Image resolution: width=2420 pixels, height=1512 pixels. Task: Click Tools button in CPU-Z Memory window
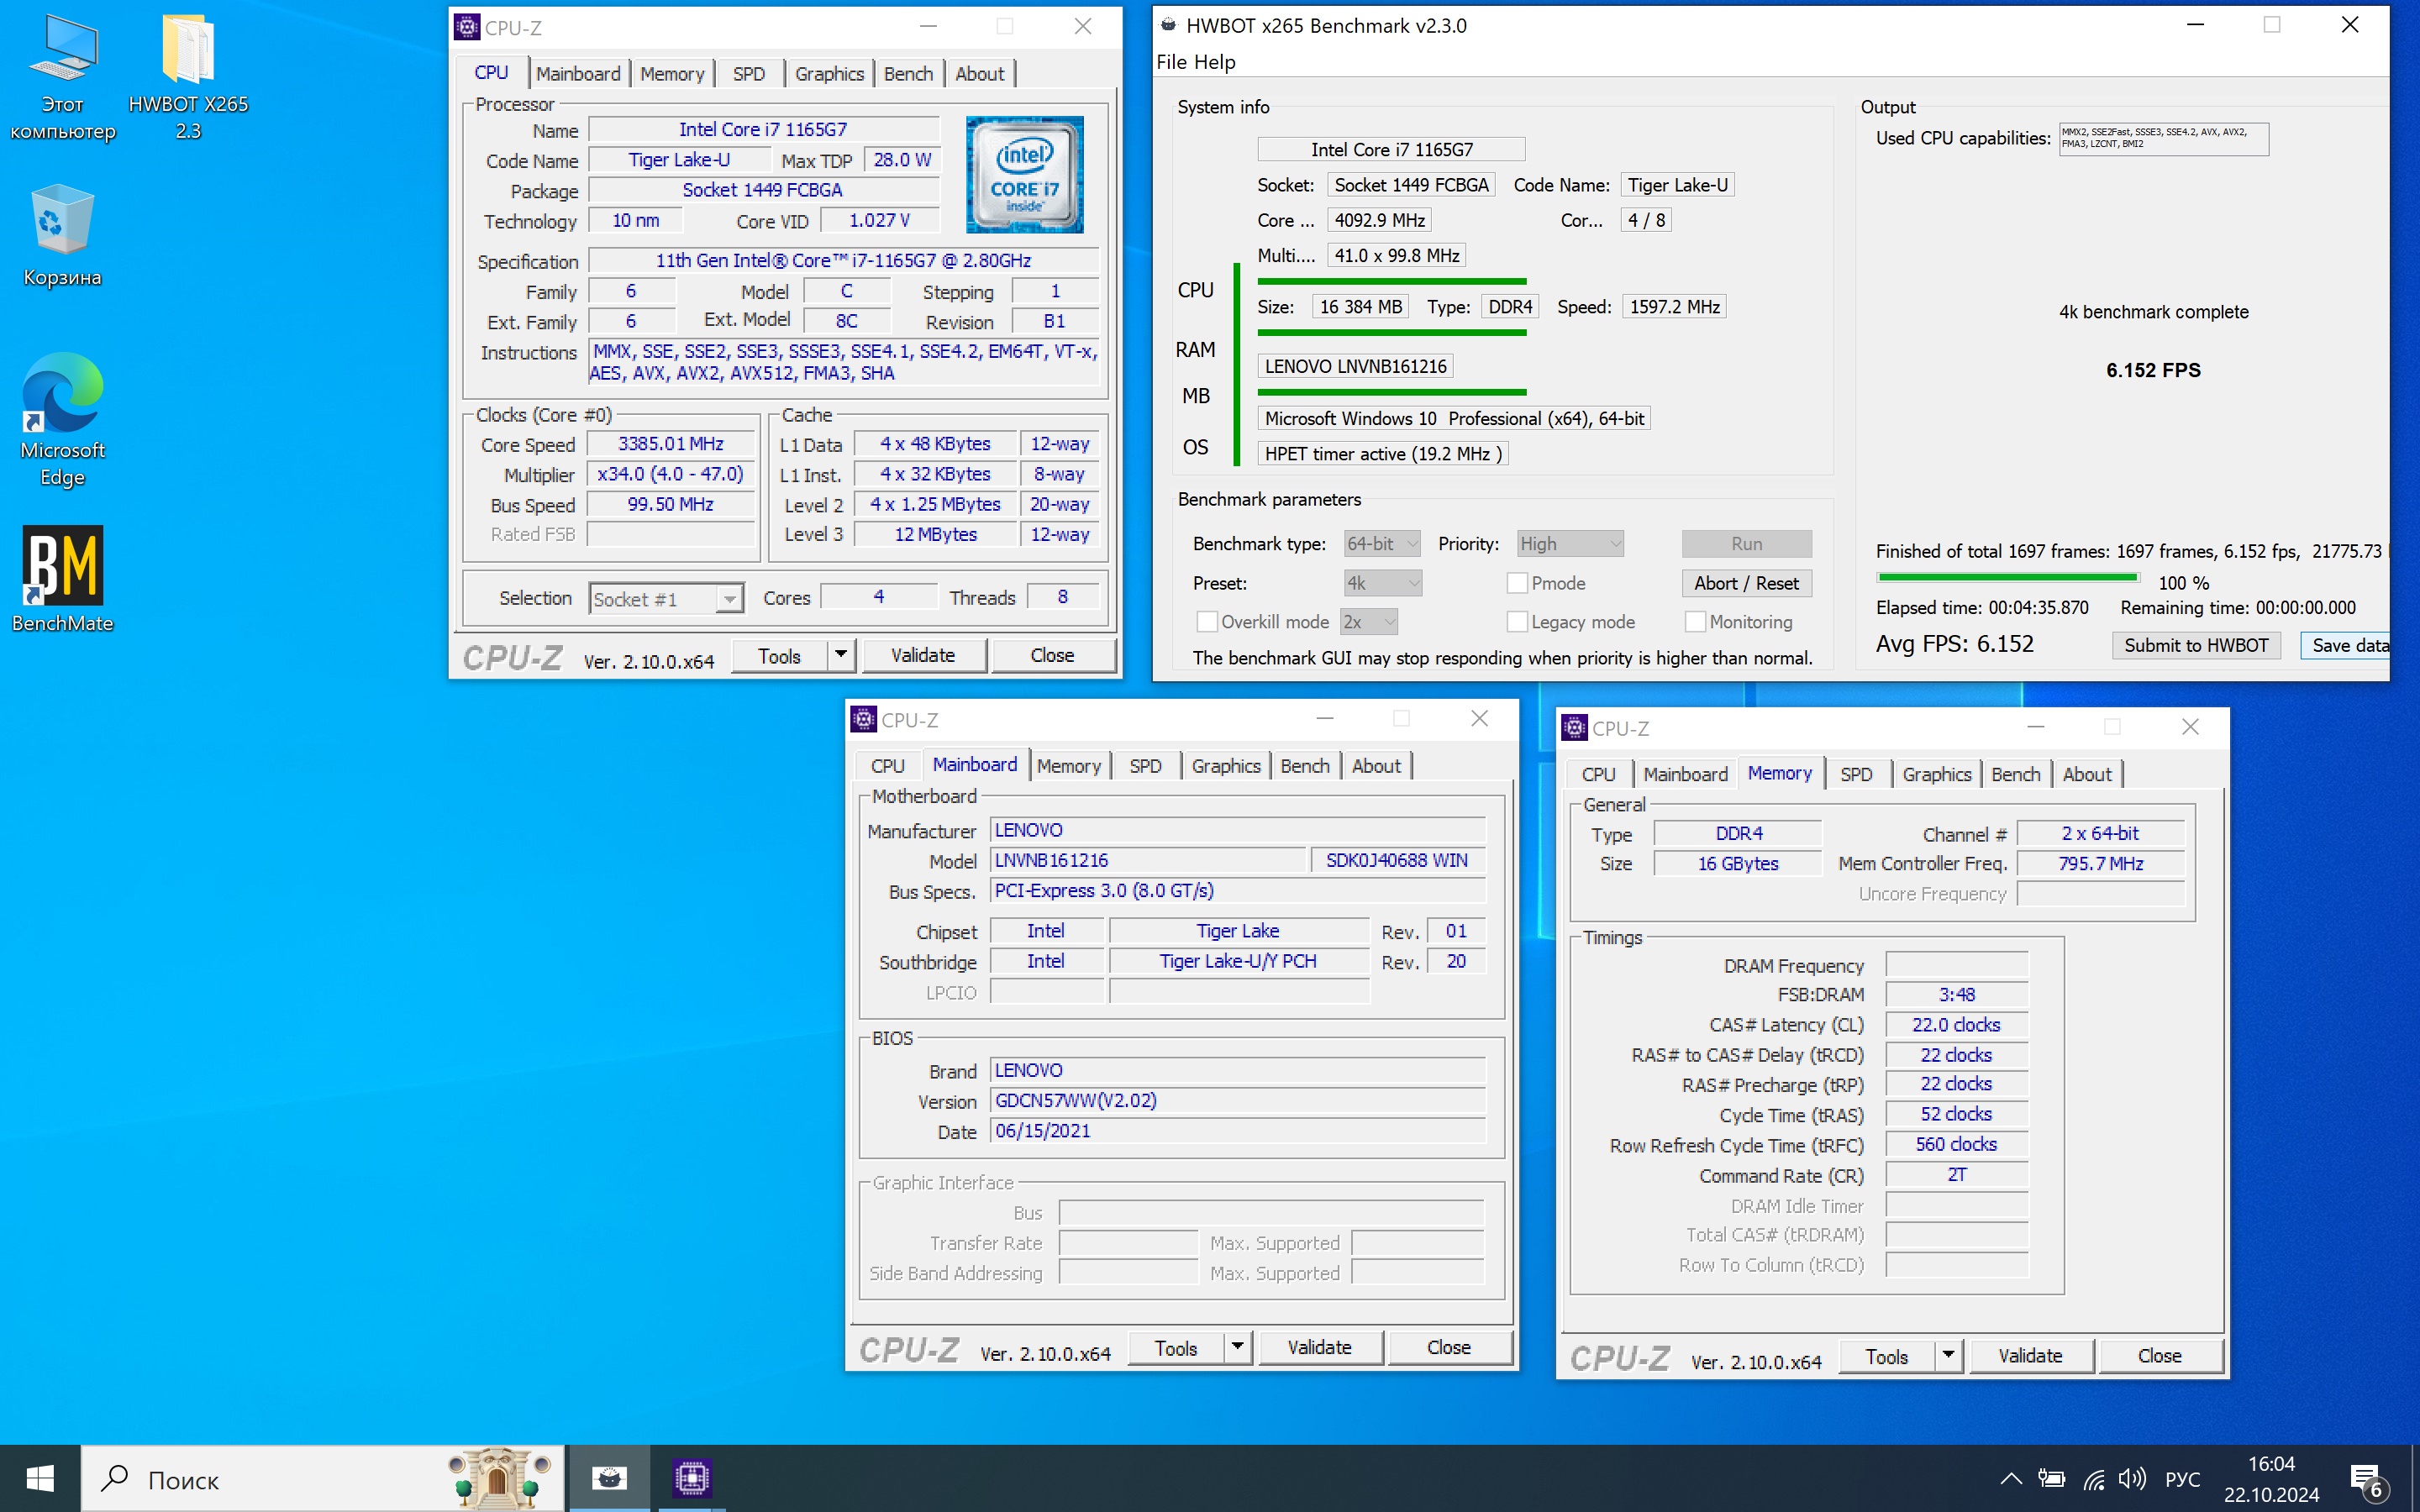click(x=1886, y=1356)
